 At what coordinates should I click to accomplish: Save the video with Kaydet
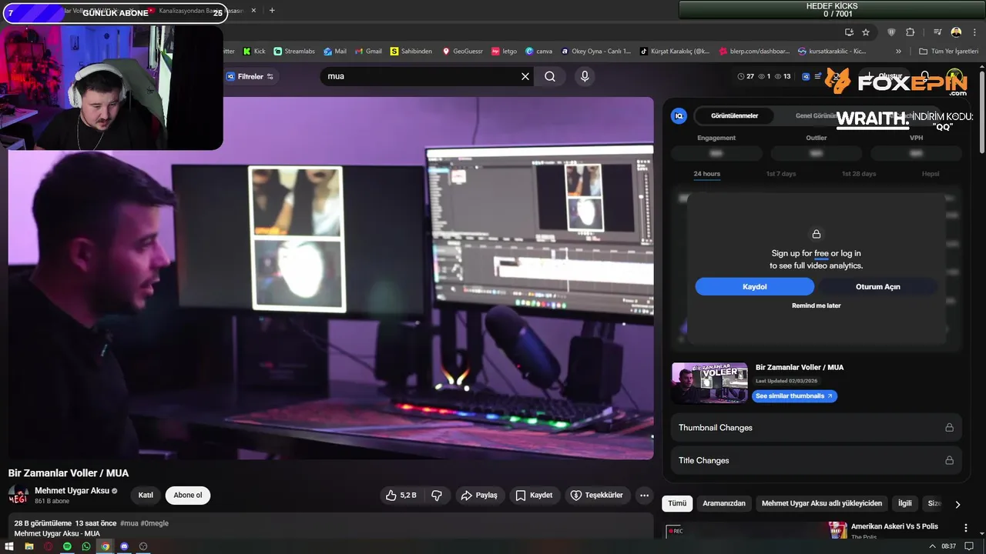534,495
